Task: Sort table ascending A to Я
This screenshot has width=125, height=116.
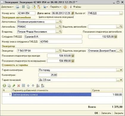Action: point(38,86)
